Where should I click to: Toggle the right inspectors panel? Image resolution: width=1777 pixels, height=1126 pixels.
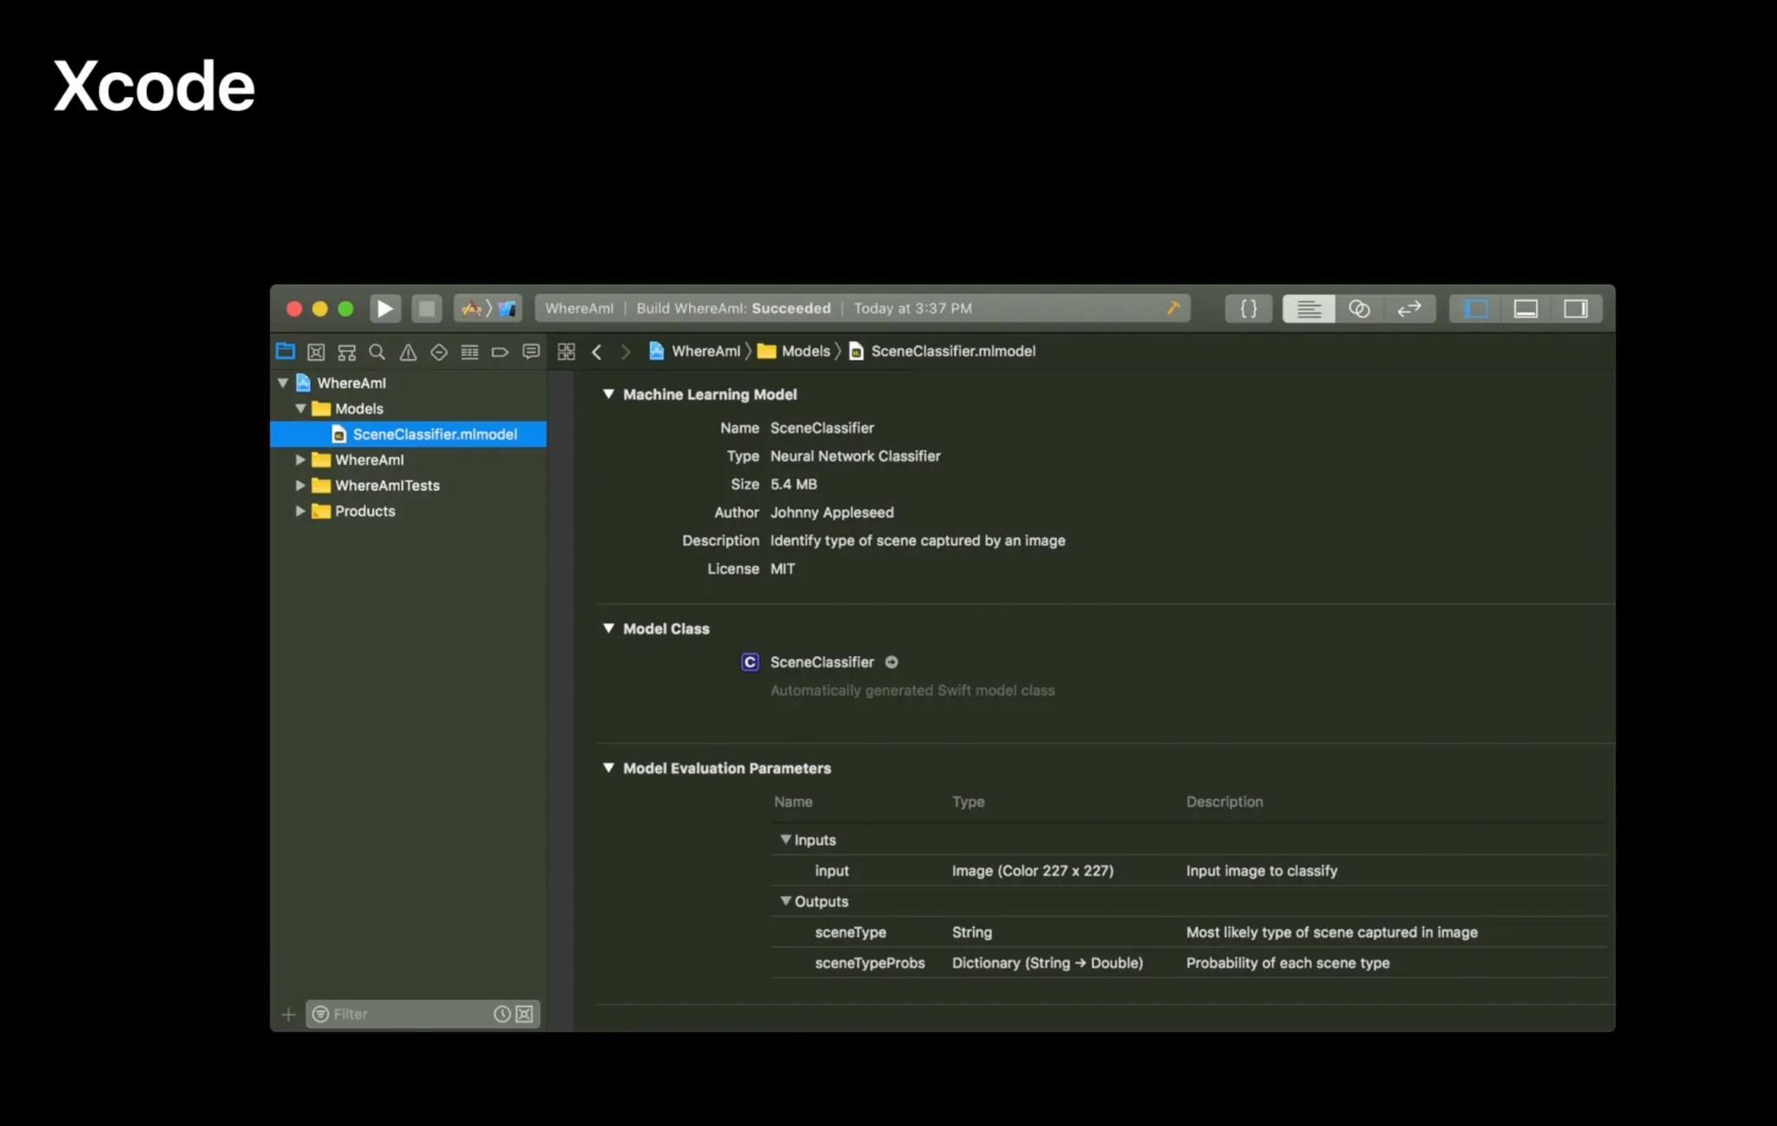pyautogui.click(x=1576, y=309)
